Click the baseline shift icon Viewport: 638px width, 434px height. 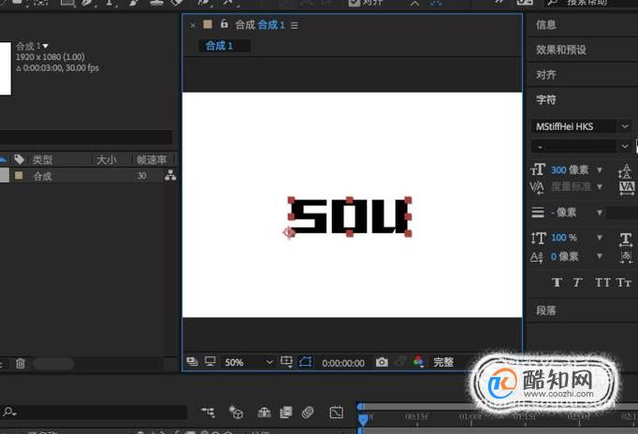coord(537,257)
